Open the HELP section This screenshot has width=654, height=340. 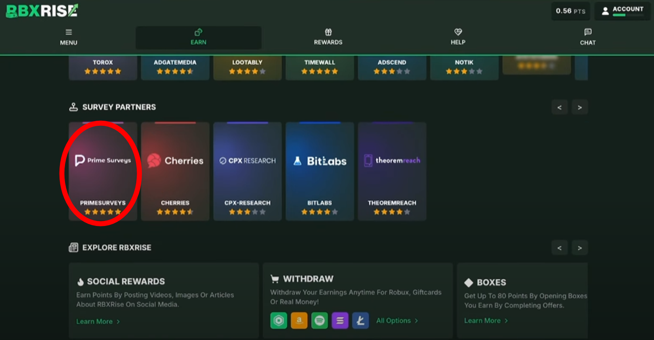pyautogui.click(x=458, y=37)
